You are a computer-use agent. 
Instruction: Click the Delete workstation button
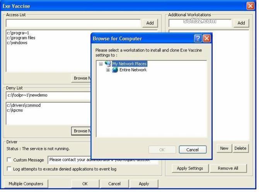(x=240, y=148)
